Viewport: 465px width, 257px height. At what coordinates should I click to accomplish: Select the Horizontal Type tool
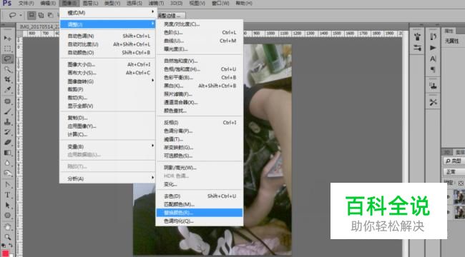tap(7, 195)
